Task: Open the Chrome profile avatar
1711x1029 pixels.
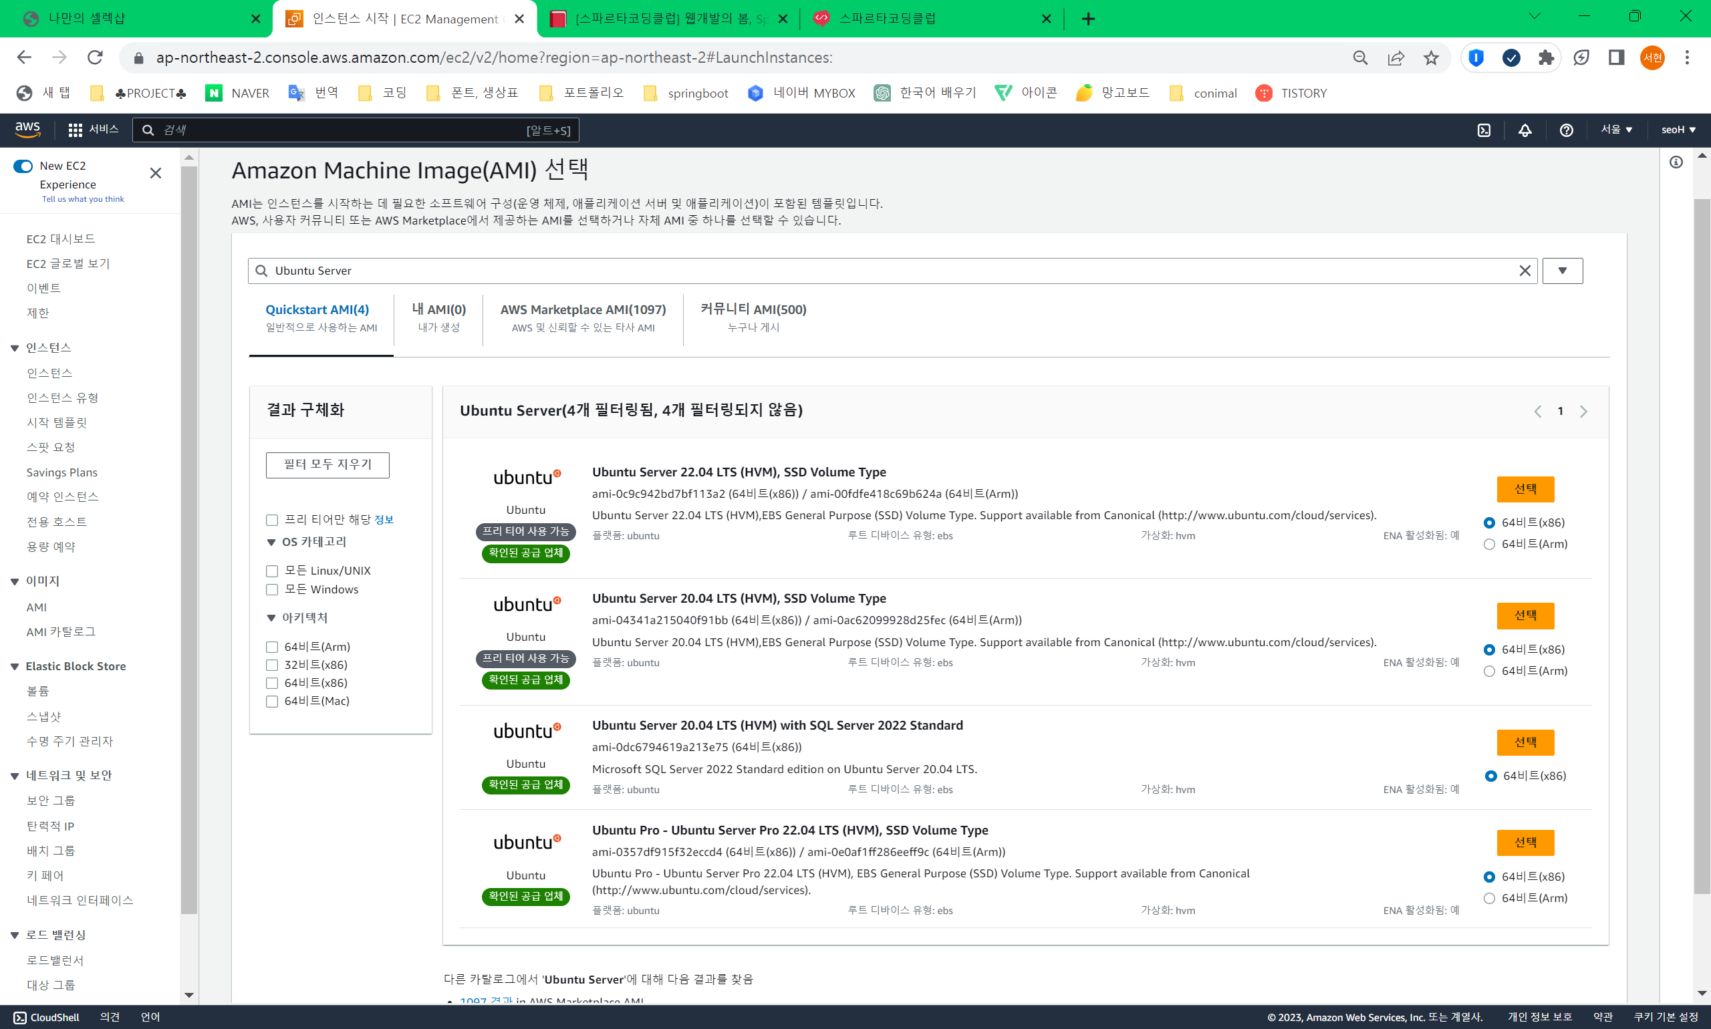Action: [1652, 57]
